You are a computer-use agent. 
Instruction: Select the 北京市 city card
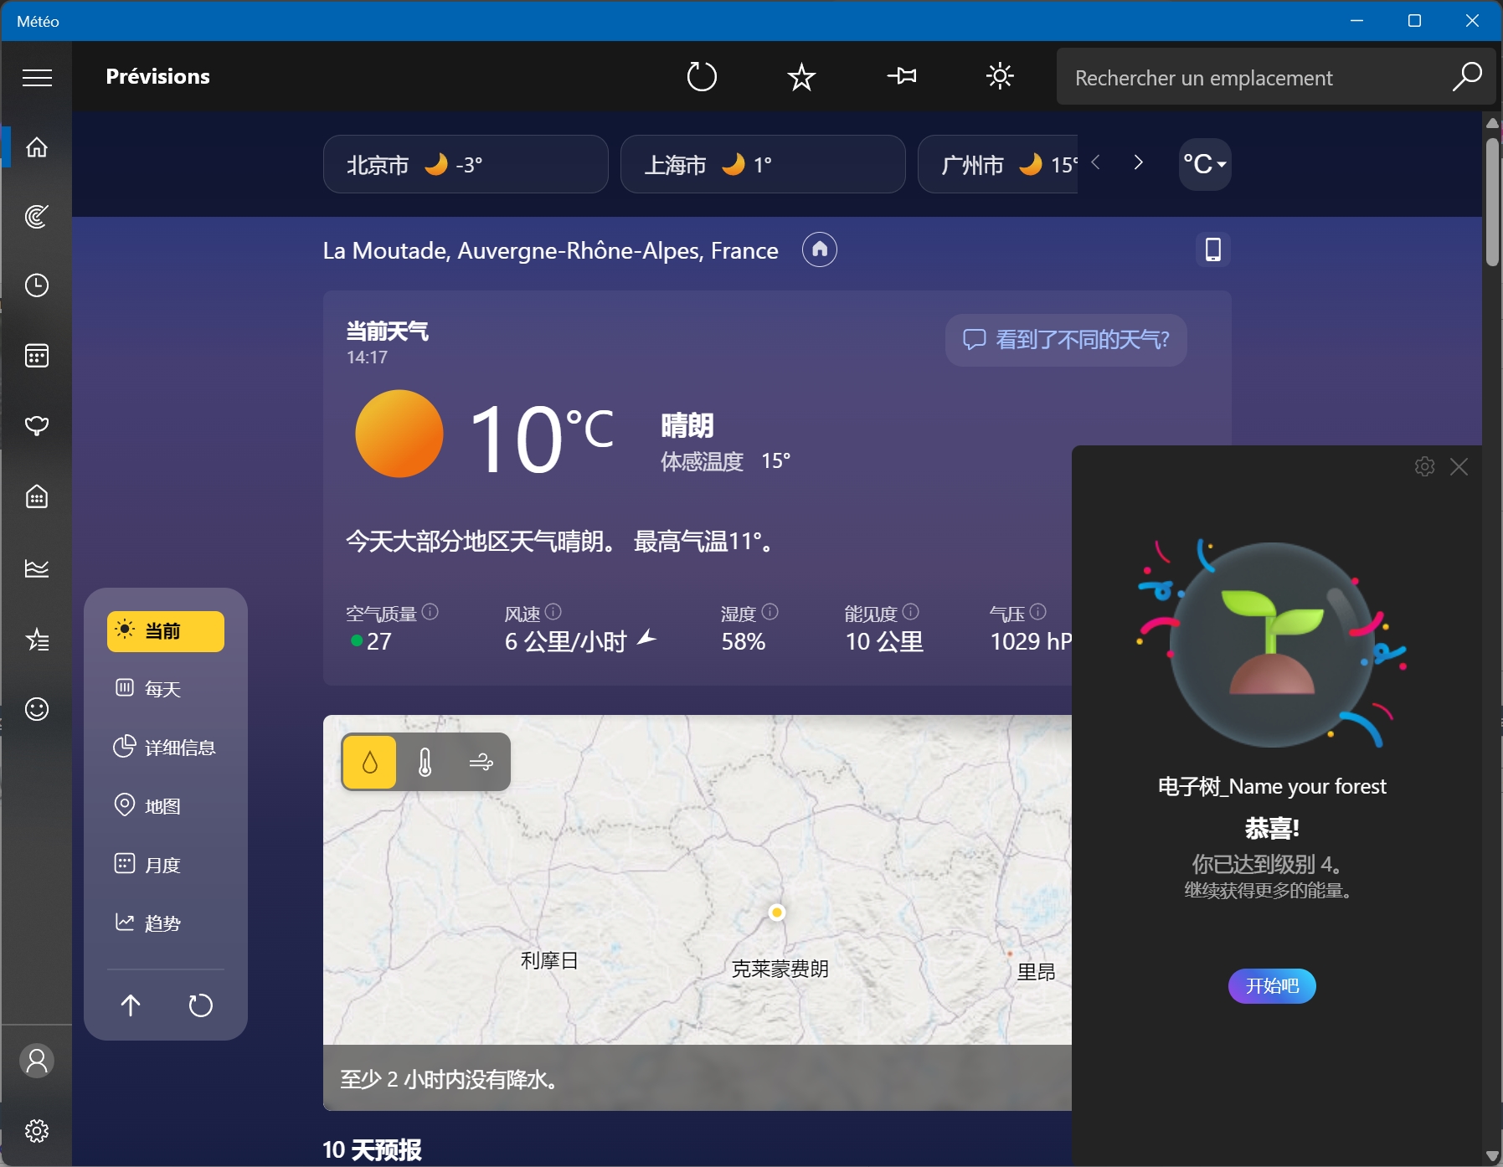coord(466,164)
